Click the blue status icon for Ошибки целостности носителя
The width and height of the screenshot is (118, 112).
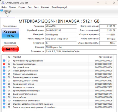(x=4, y=104)
